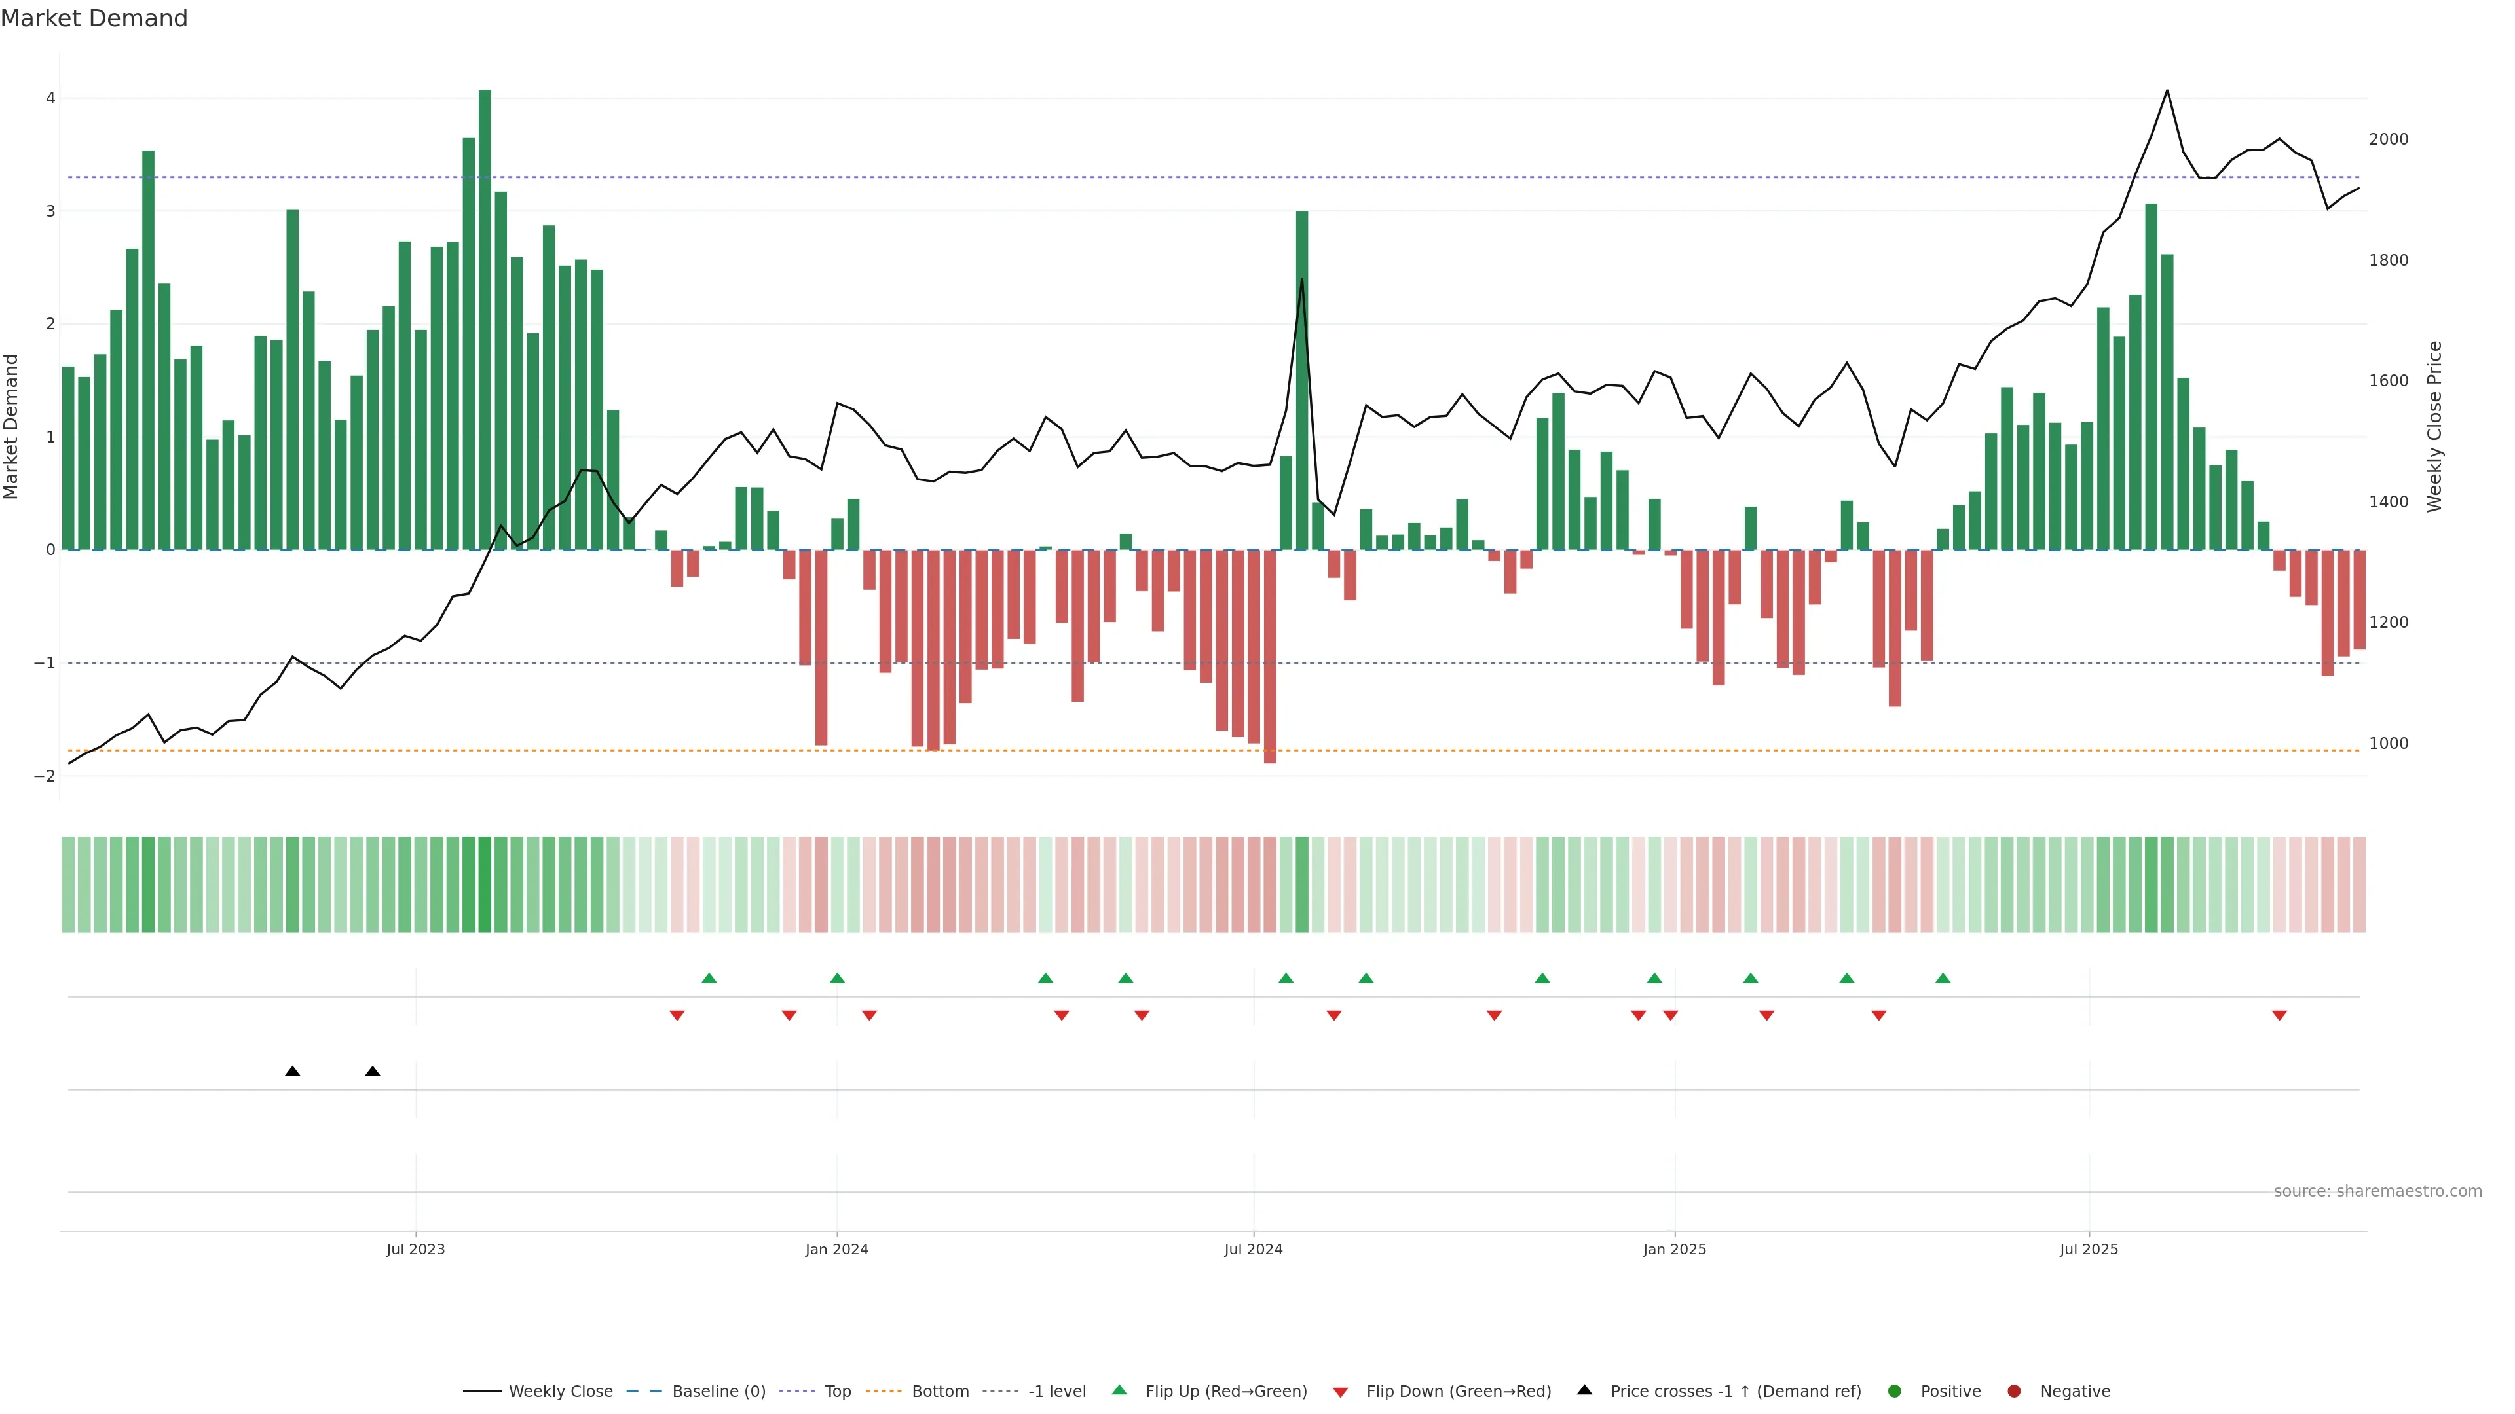The width and height of the screenshot is (2515, 1414).
Task: Toggle the -1 level legend entry
Action: [1056, 1390]
